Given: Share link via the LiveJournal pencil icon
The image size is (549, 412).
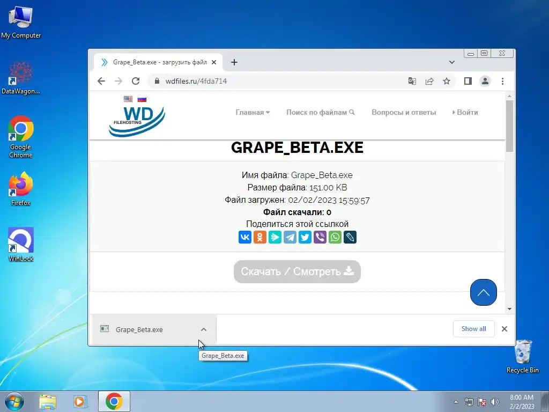Looking at the screenshot, I should point(350,237).
